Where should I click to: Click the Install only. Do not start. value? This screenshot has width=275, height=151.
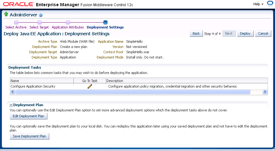[145, 57]
